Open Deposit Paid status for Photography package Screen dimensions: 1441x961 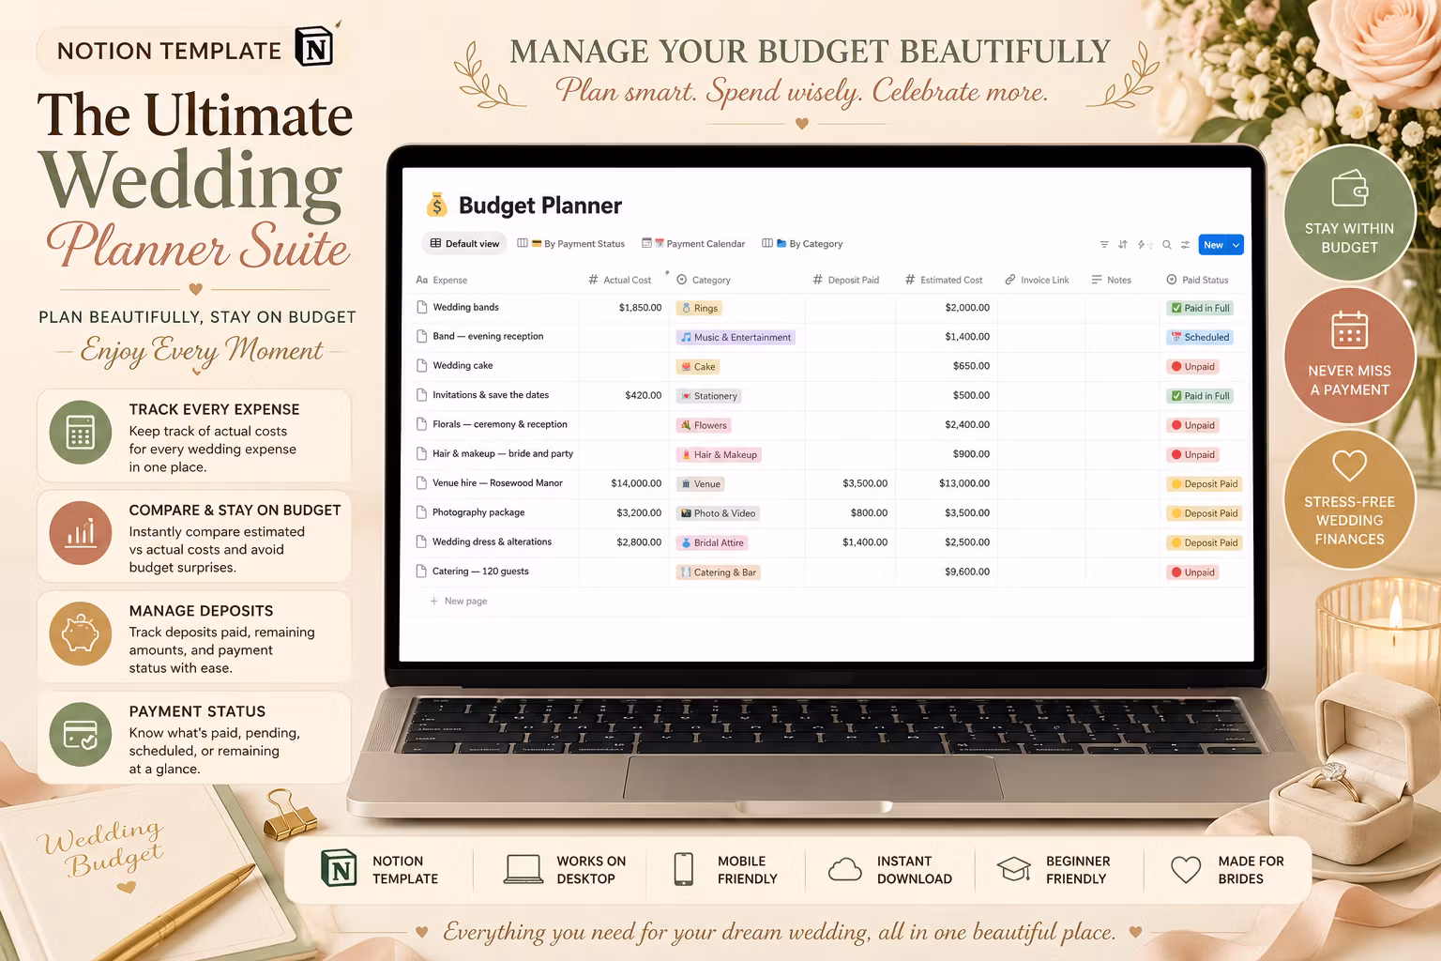(1205, 513)
